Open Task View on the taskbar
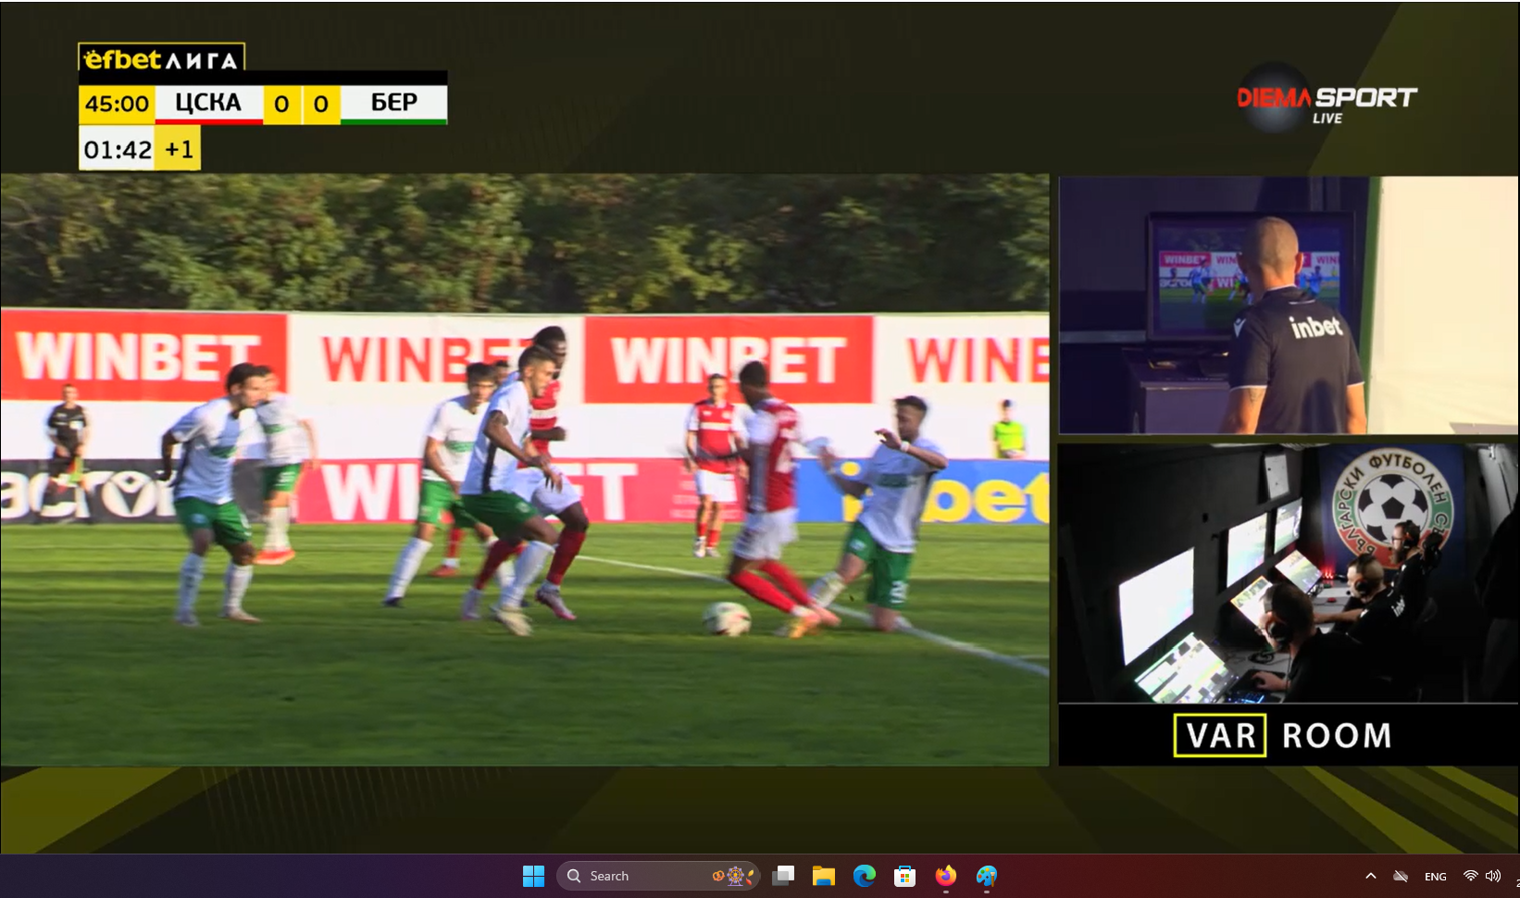1520x898 pixels. point(783,876)
